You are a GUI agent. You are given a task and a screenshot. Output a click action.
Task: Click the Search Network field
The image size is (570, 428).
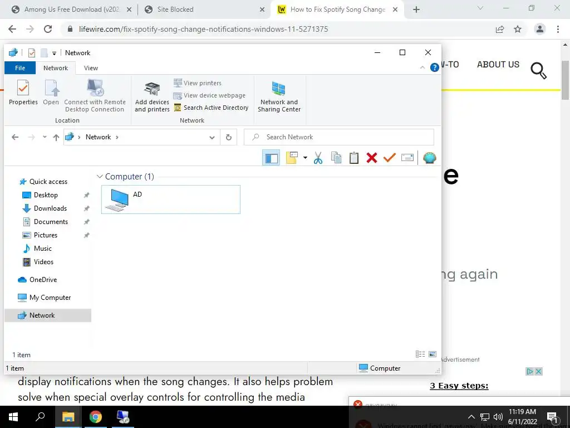339,137
